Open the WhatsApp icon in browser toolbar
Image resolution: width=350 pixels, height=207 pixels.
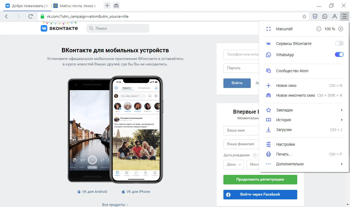pyautogui.click(x=325, y=16)
